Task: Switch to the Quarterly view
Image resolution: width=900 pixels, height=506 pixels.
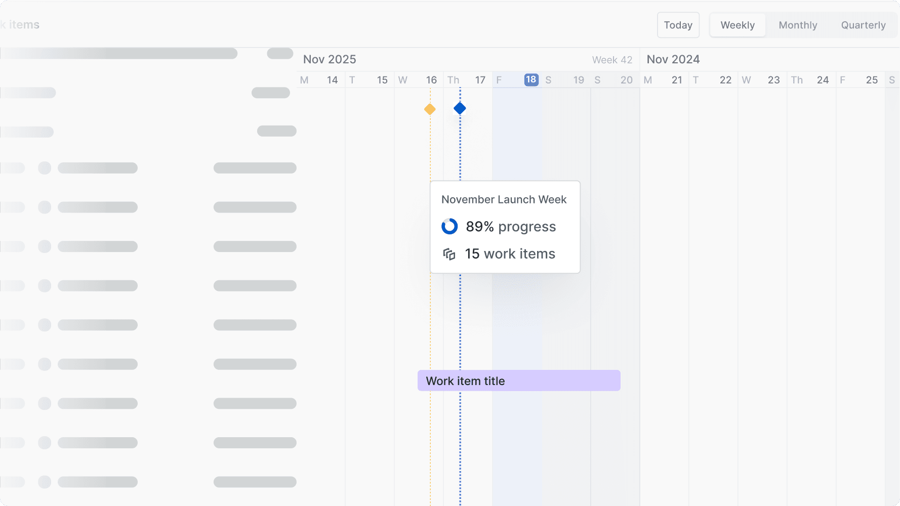Action: click(863, 25)
